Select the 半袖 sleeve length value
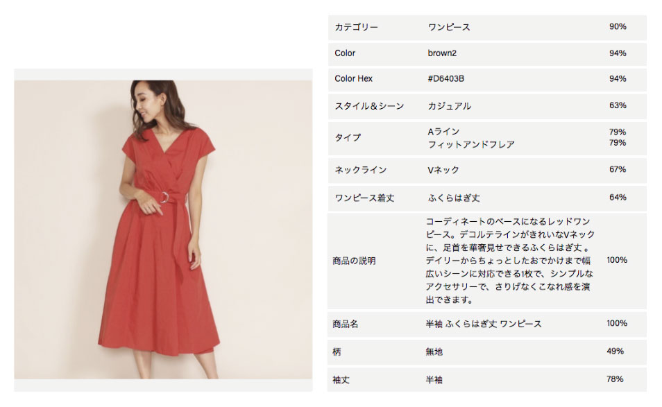The image size is (662, 407). (434, 379)
